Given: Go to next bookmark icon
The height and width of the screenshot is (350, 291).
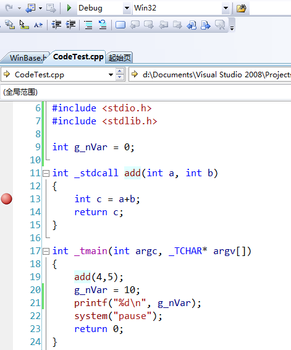Looking at the screenshot, I should [x=149, y=25].
